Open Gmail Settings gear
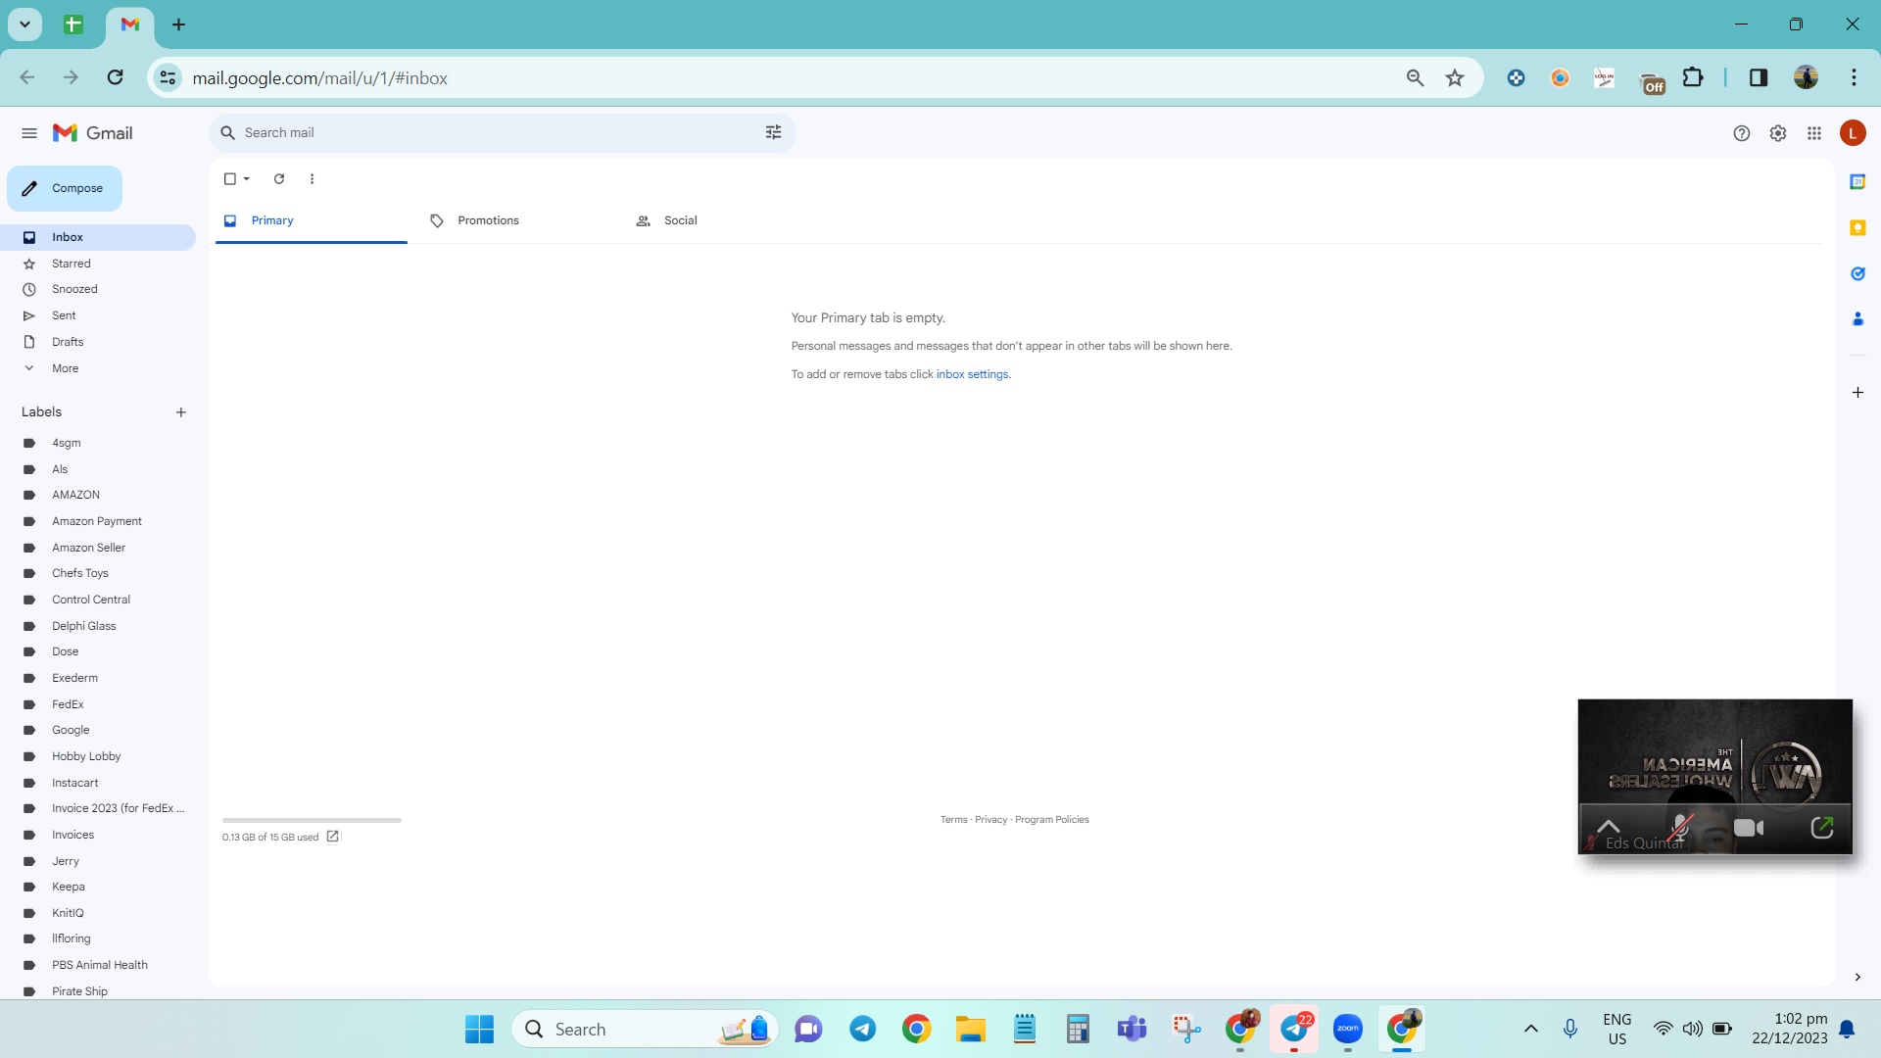The width and height of the screenshot is (1881, 1058). coord(1778,133)
